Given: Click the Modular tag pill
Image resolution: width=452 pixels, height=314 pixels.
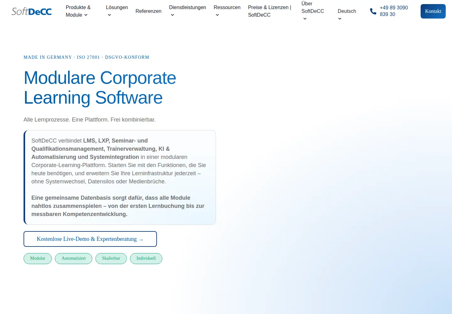Looking at the screenshot, I should (x=38, y=258).
